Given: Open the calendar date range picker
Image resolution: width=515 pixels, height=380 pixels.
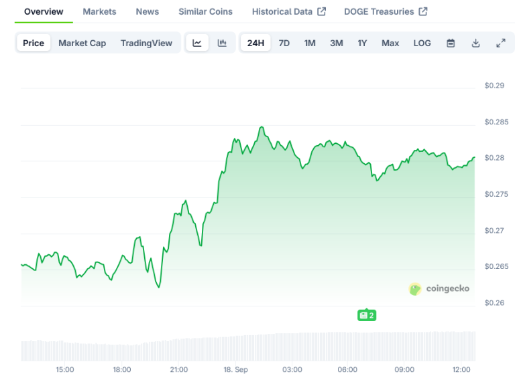Looking at the screenshot, I should [x=451, y=43].
